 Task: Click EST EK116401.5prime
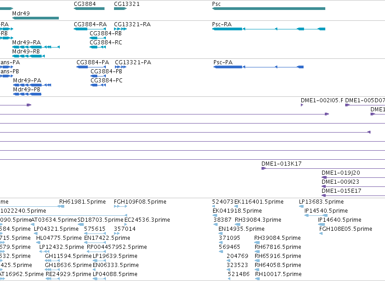[x=259, y=202]
